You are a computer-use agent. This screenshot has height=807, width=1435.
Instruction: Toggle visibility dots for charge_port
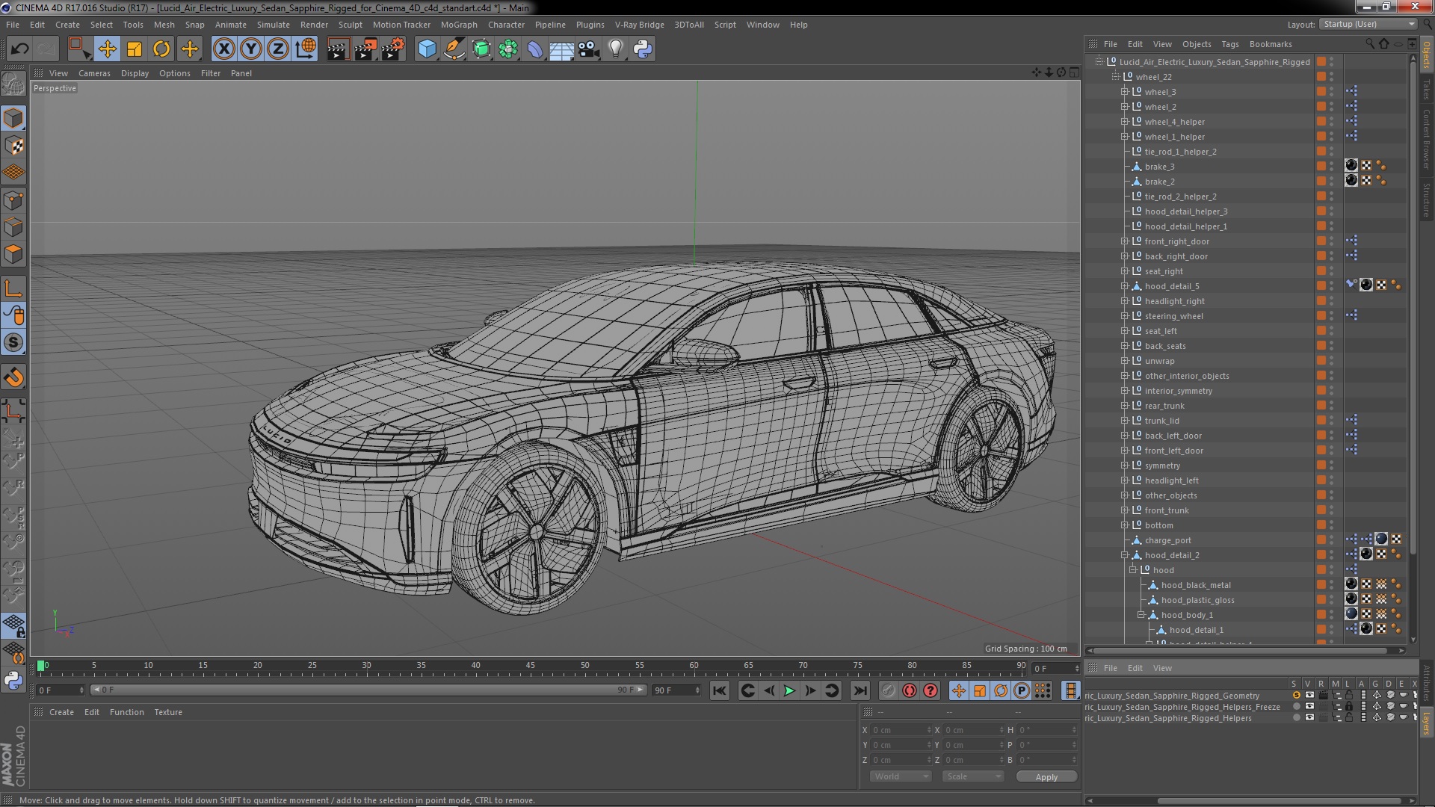pos(1331,540)
